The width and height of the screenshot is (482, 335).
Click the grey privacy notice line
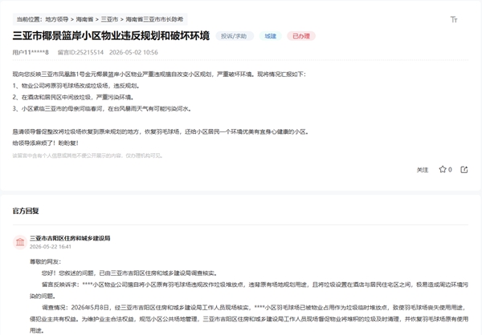point(88,155)
